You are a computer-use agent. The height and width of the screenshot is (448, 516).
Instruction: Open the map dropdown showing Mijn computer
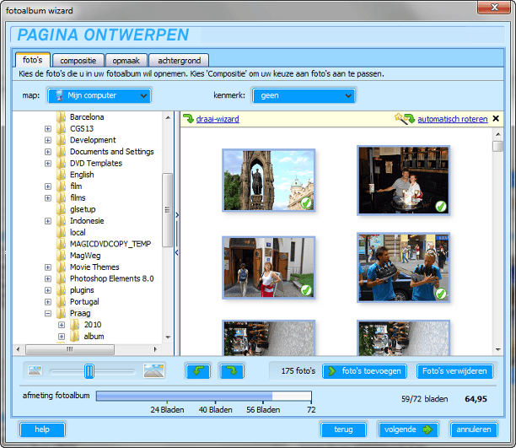pos(99,95)
